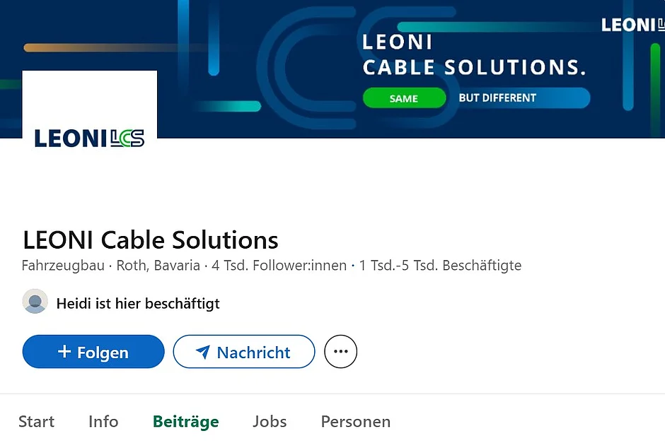Viewport: 665px width, 443px height.
Task: Go to the Jobs tab
Action: tap(270, 422)
